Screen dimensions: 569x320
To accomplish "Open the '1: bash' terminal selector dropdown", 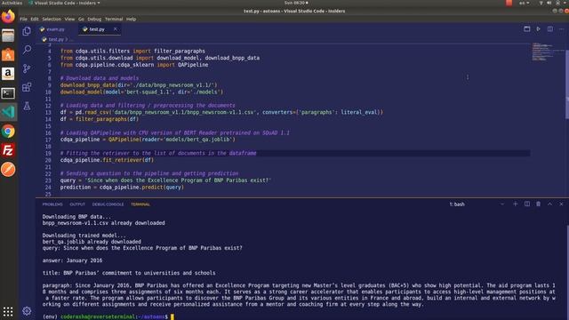I will coord(477,204).
